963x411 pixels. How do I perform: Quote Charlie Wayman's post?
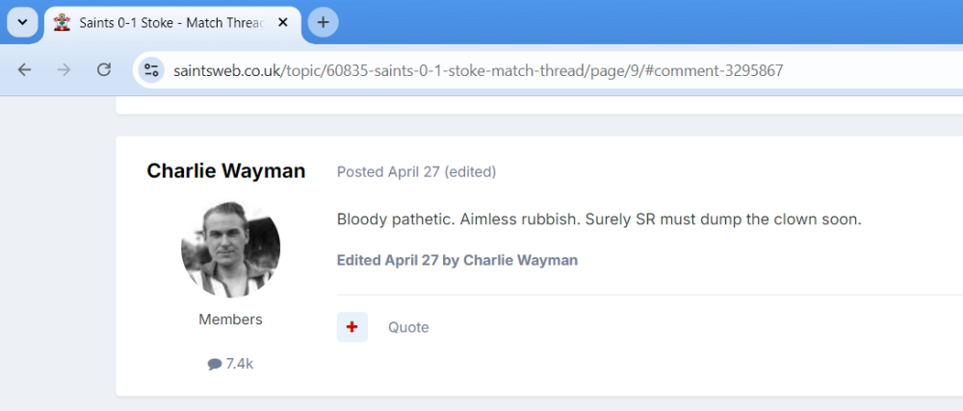(x=408, y=327)
